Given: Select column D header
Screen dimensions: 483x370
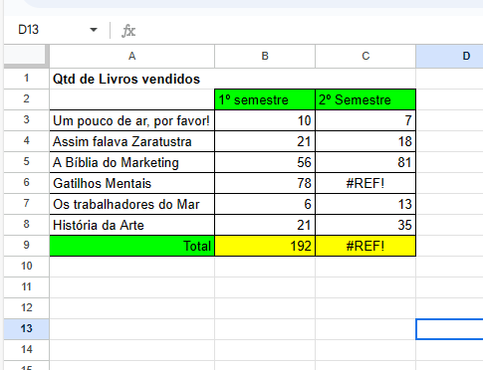Looking at the screenshot, I should point(449,56).
